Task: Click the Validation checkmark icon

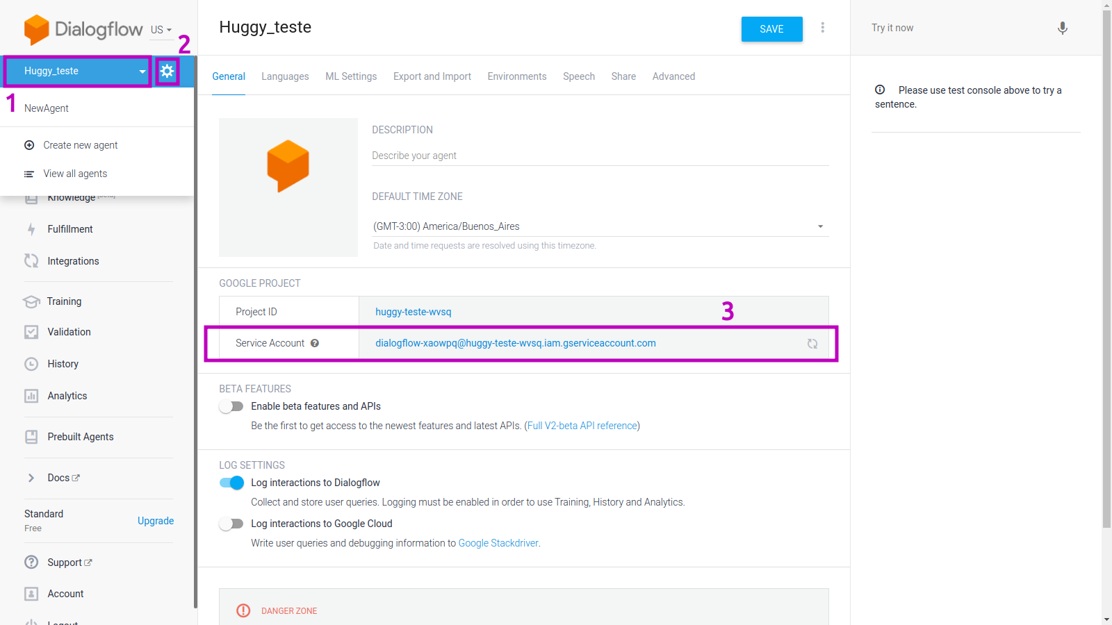Action: 31,332
